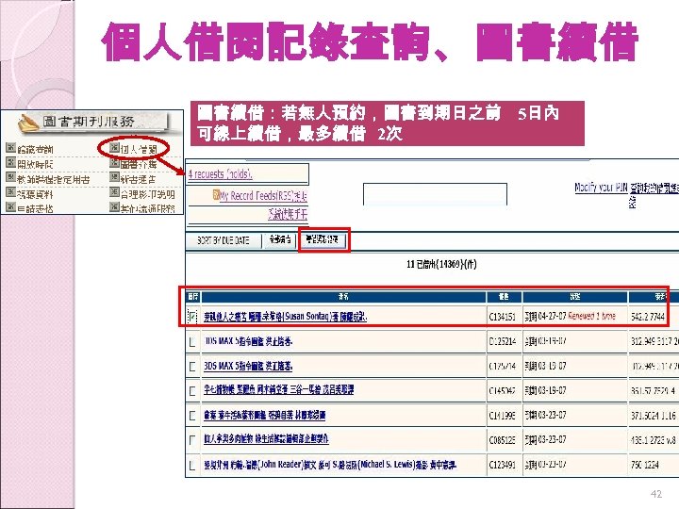
Task: Tick the checkbox for barcode C141996 row
Action: (192, 416)
